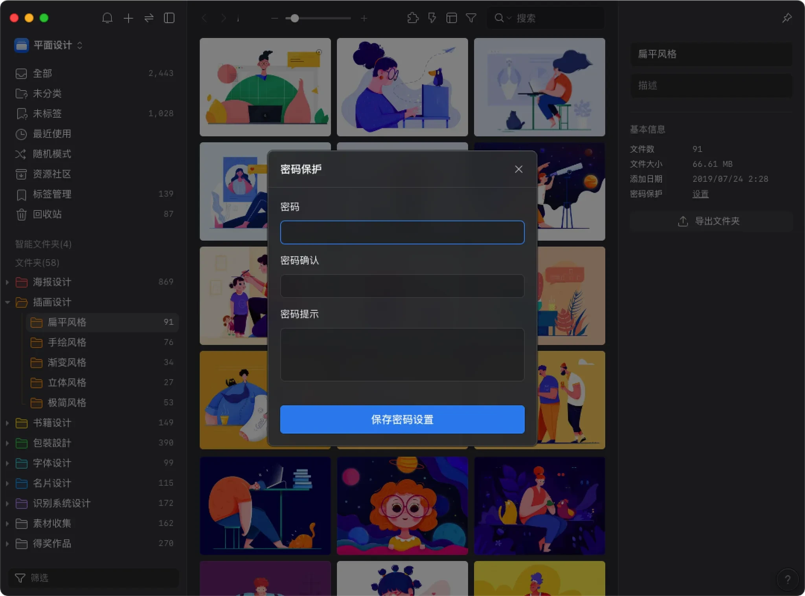Focus the 密码提示 text area
Image resolution: width=805 pixels, height=596 pixels.
[x=402, y=355]
